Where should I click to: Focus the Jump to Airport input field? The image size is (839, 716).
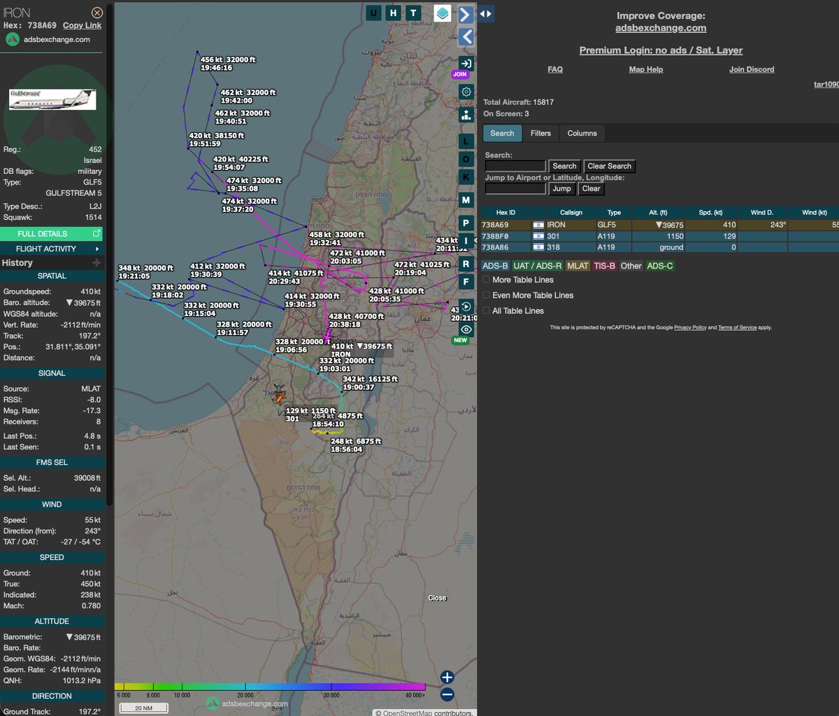515,189
